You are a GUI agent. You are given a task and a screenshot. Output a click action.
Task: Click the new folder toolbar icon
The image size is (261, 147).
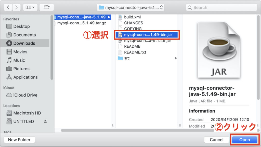pos(47,7)
